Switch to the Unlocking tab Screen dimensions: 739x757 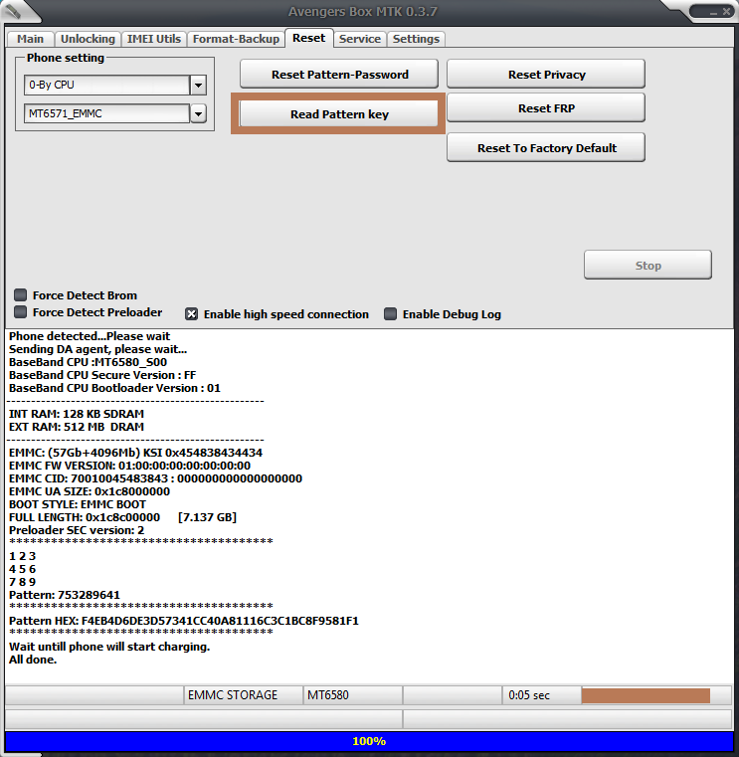[x=88, y=39]
